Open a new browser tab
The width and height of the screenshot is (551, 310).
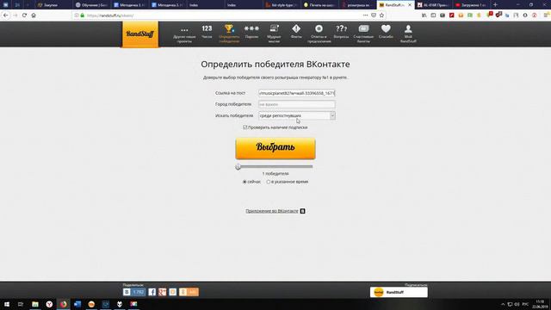(x=496, y=5)
